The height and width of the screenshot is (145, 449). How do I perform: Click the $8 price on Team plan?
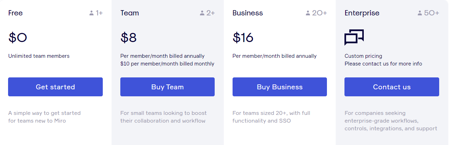pyautogui.click(x=128, y=37)
